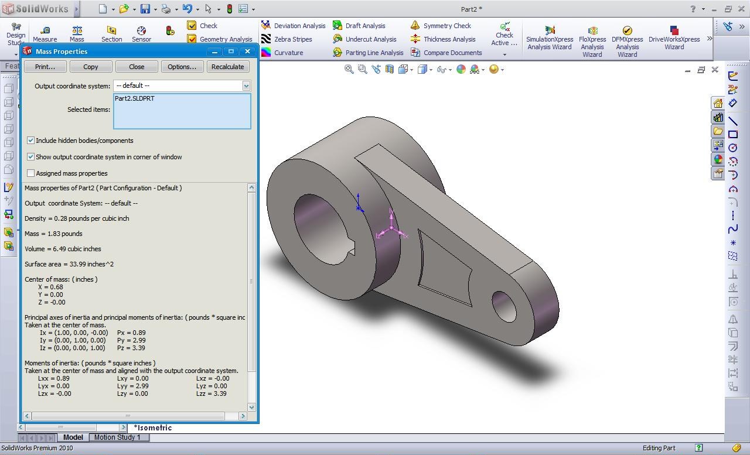The width and height of the screenshot is (750, 455).
Task: Open Compare Documents tool
Action: (x=446, y=53)
